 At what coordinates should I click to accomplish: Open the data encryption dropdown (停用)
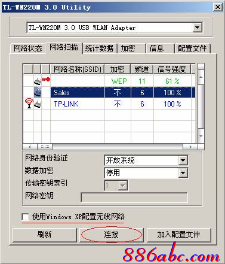[183, 173]
